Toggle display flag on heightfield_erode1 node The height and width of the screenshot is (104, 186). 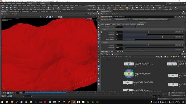click(x=133, y=74)
